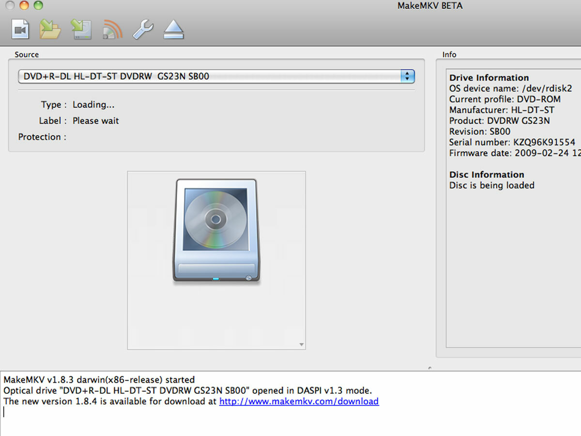Click the Disc Information section text

(x=487, y=174)
